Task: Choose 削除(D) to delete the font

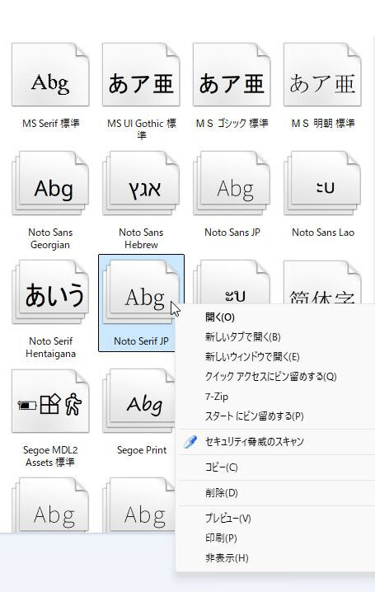Action: point(222,493)
